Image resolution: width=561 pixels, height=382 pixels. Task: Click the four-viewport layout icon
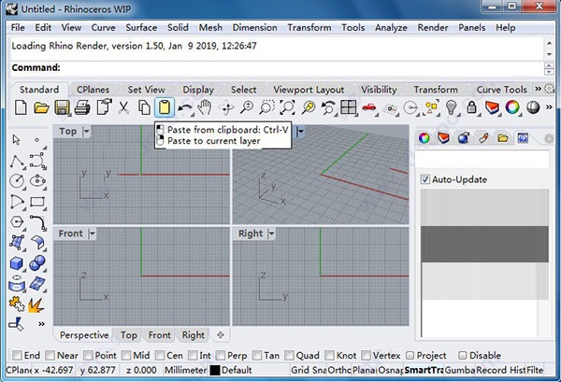(348, 107)
